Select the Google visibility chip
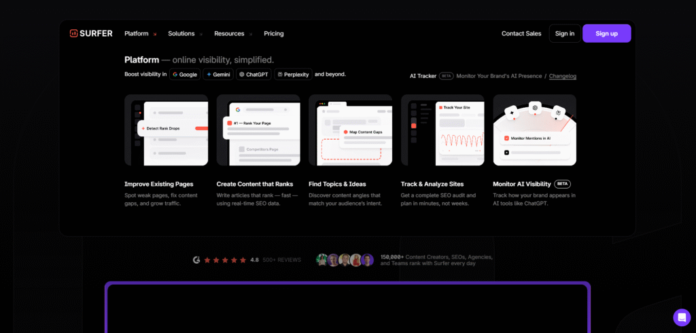696x333 pixels. (185, 75)
